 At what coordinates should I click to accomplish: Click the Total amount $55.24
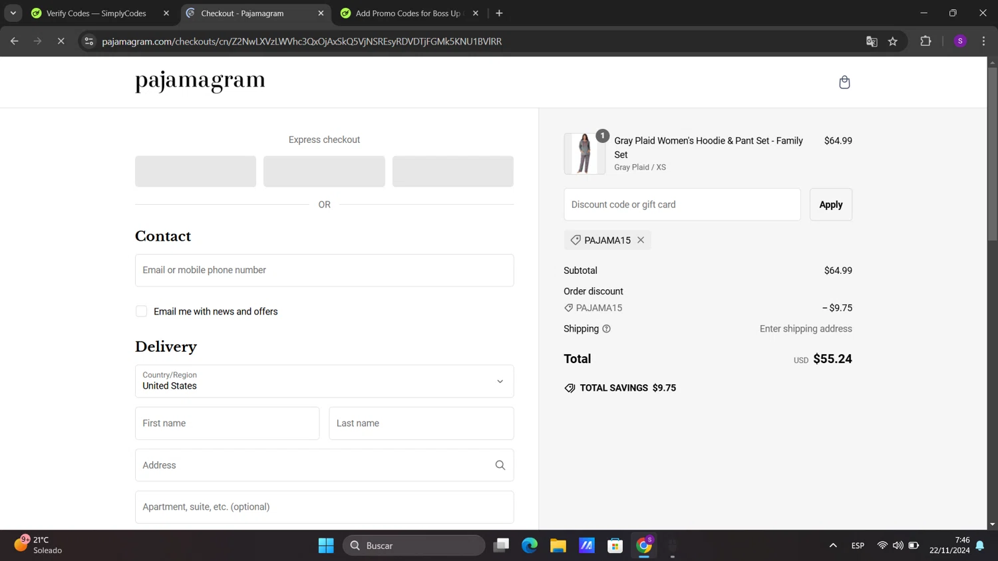coord(832,359)
